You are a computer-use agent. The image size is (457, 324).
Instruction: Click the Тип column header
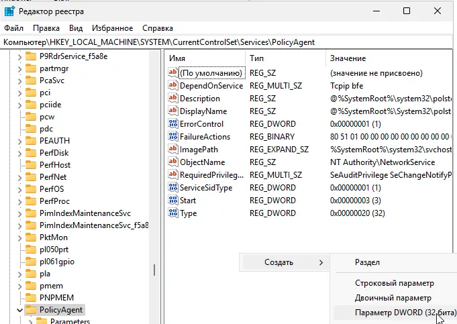pyautogui.click(x=282, y=58)
